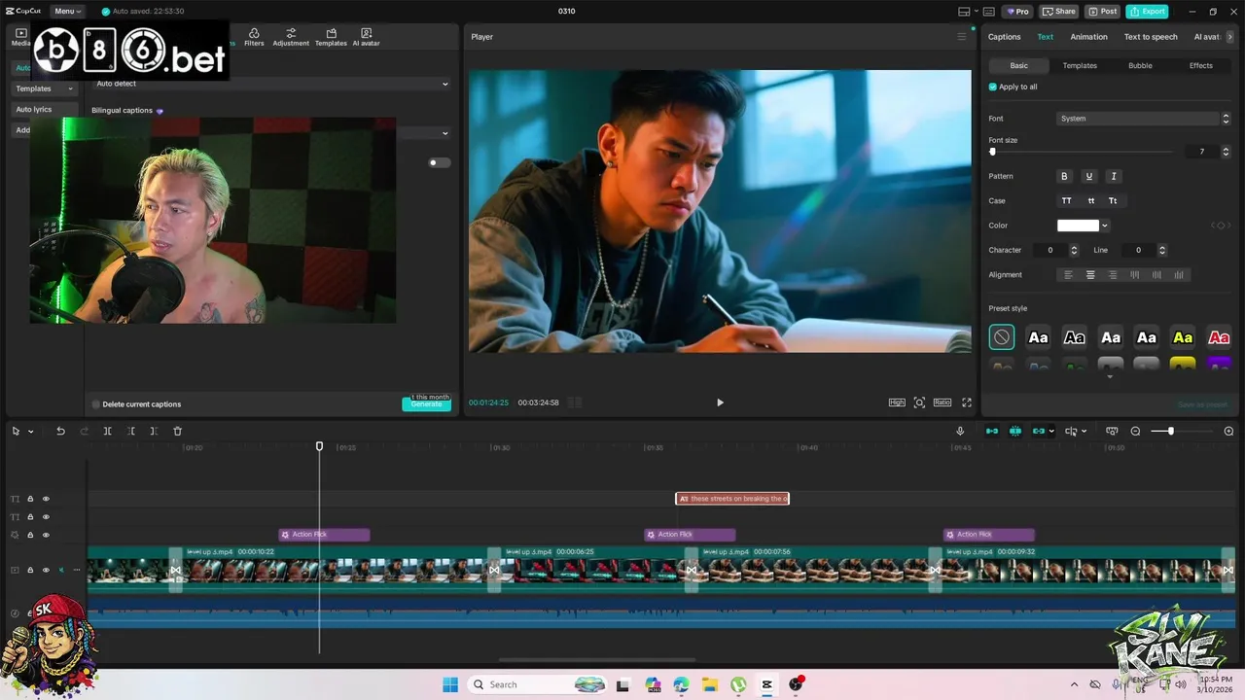The height and width of the screenshot is (700, 1245).
Task: Click the delete left trim icon
Action: tap(131, 431)
